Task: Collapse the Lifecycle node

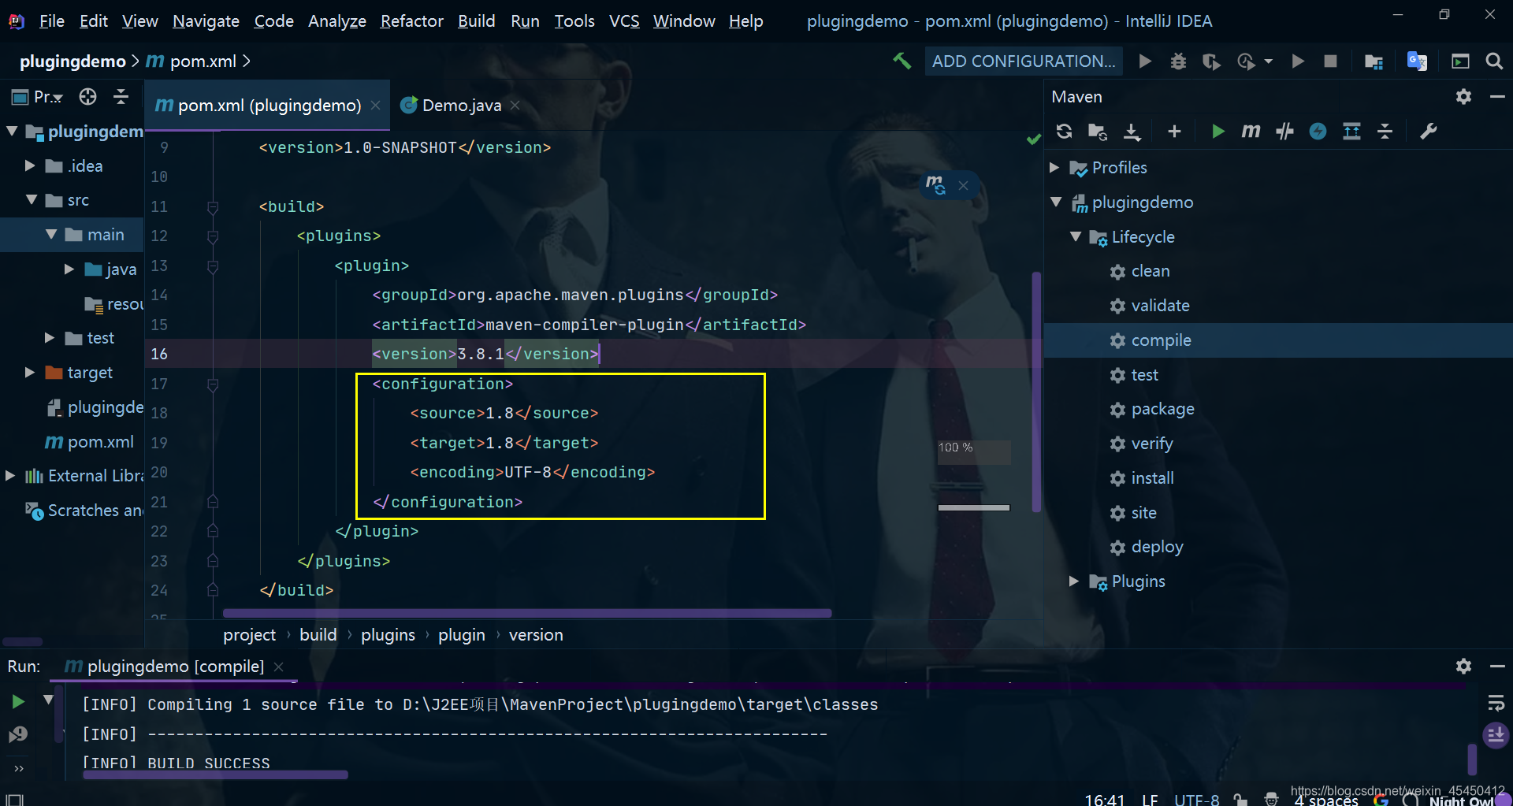Action: coord(1076,236)
